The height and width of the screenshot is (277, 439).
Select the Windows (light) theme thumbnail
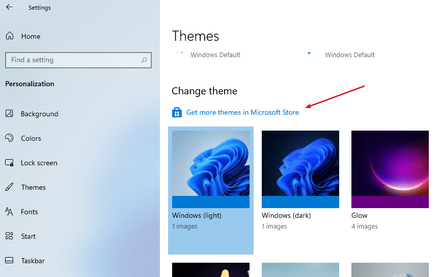tap(210, 169)
